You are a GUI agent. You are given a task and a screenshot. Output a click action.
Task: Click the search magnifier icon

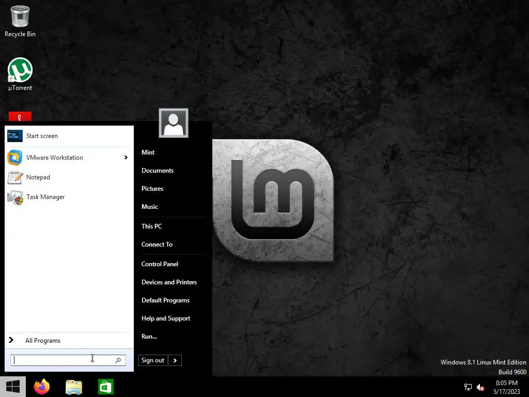click(x=118, y=360)
